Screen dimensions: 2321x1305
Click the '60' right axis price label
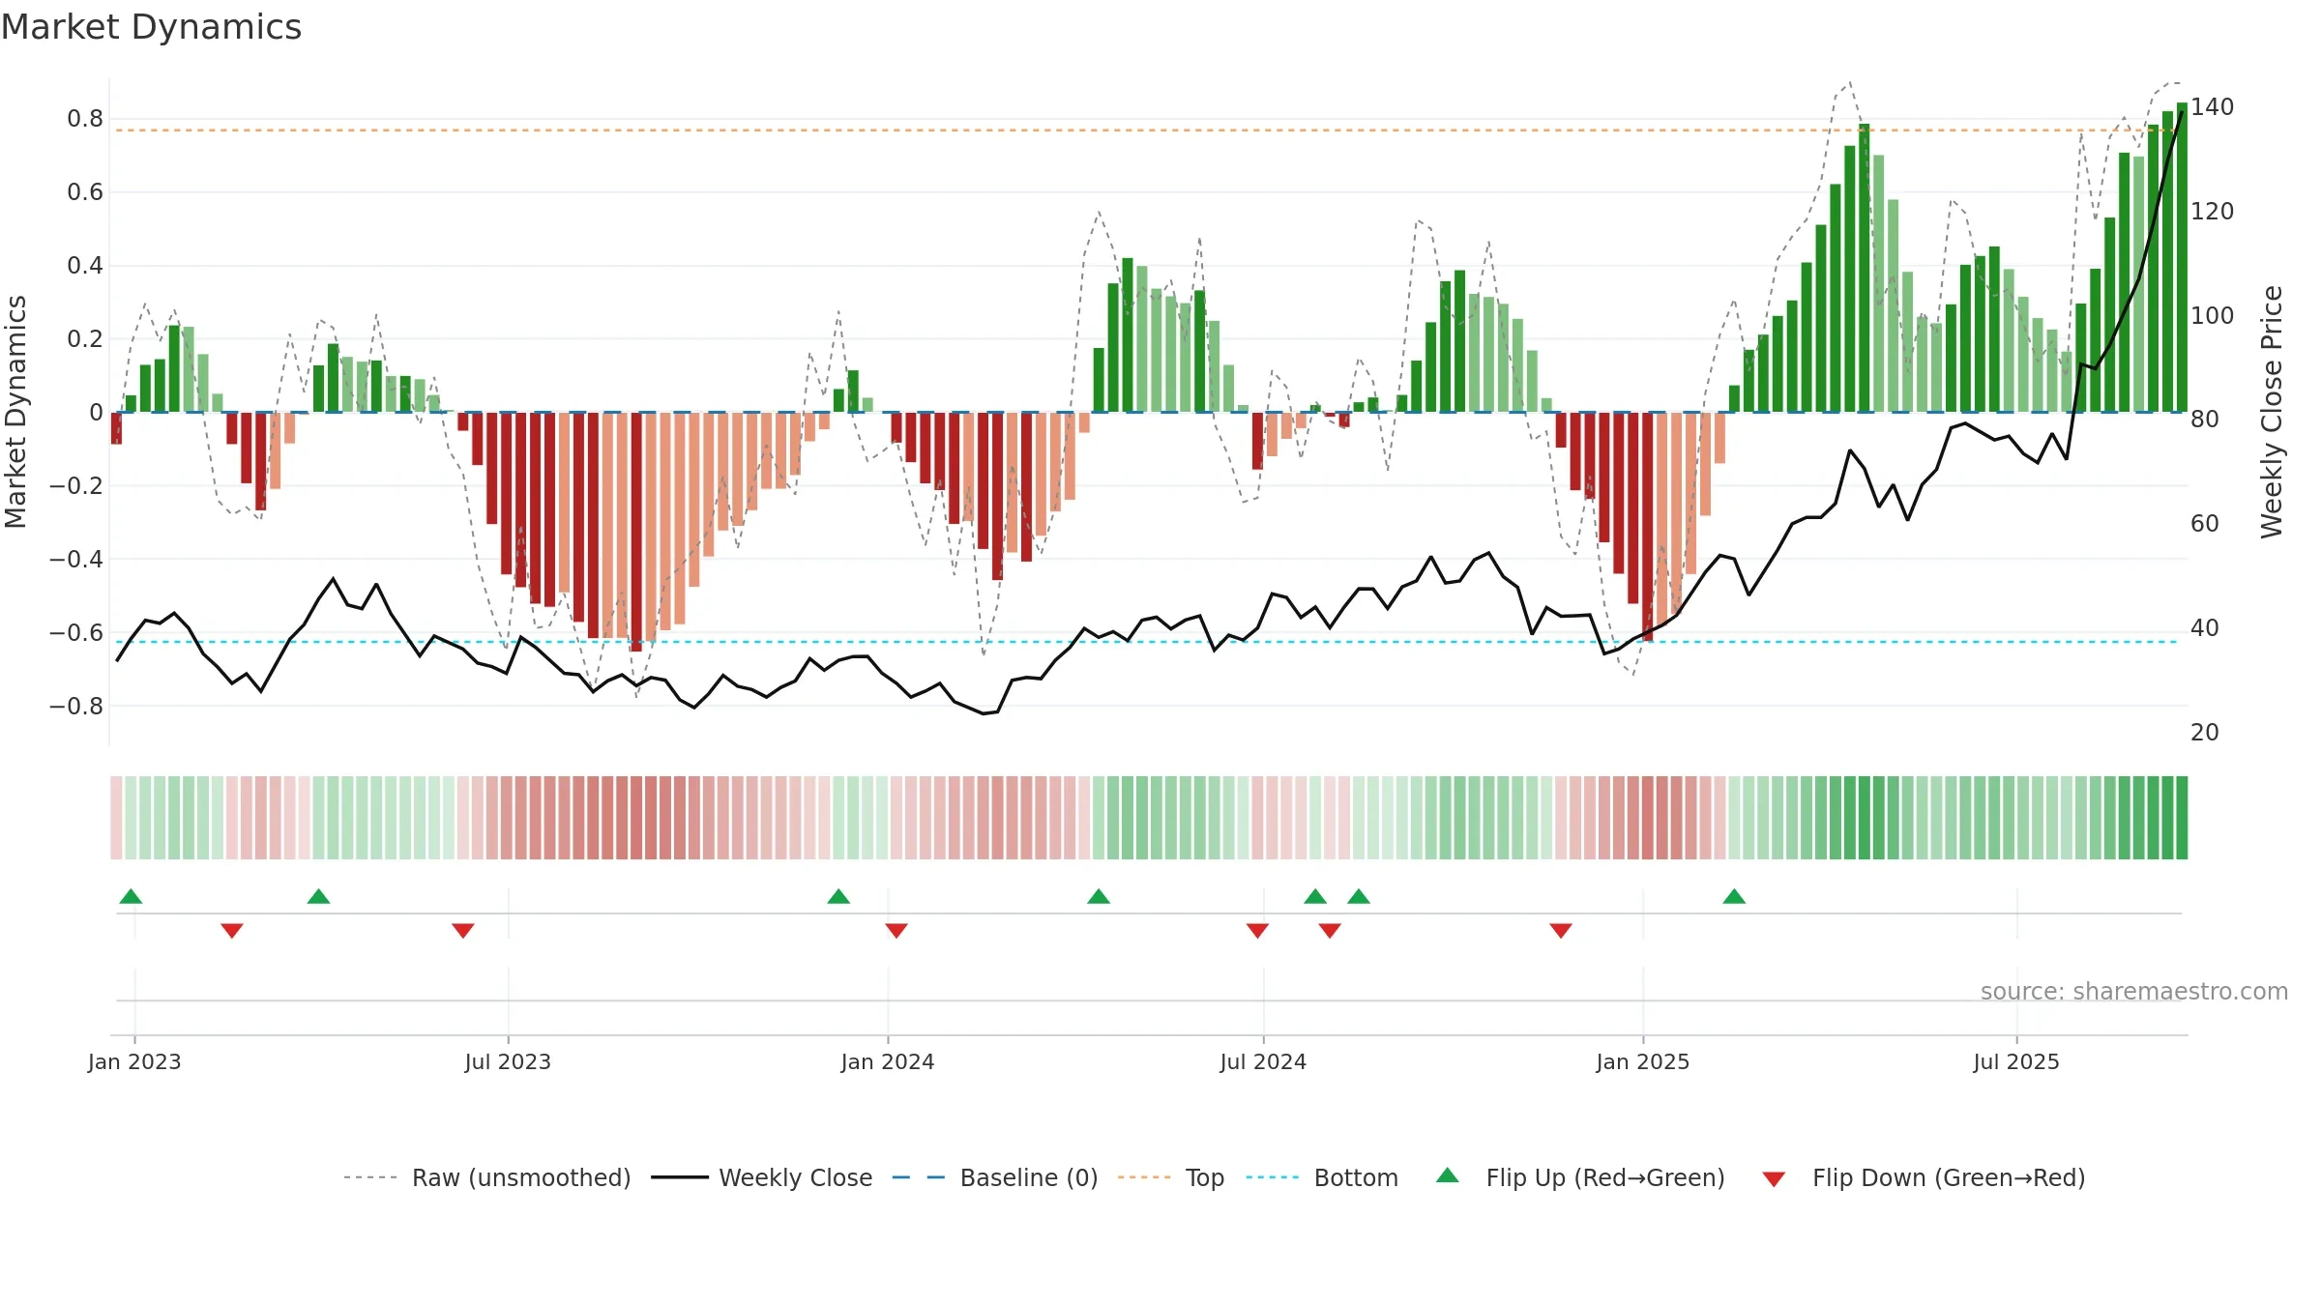[x=2205, y=524]
